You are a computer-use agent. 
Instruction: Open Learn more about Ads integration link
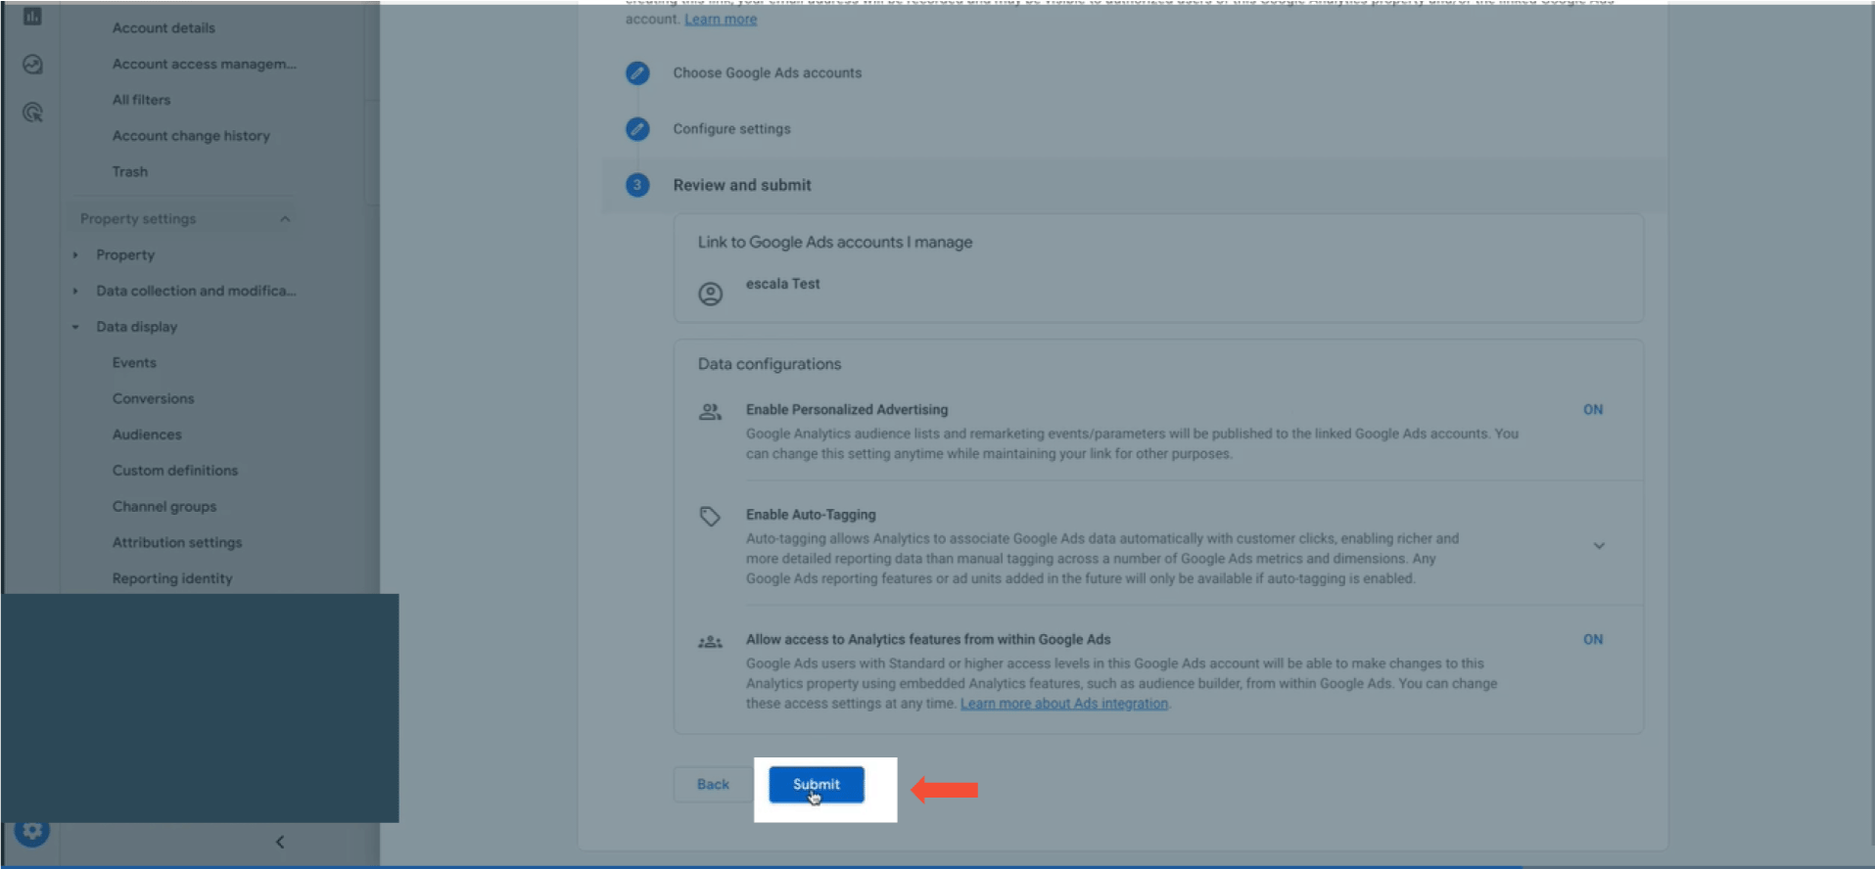1064,704
